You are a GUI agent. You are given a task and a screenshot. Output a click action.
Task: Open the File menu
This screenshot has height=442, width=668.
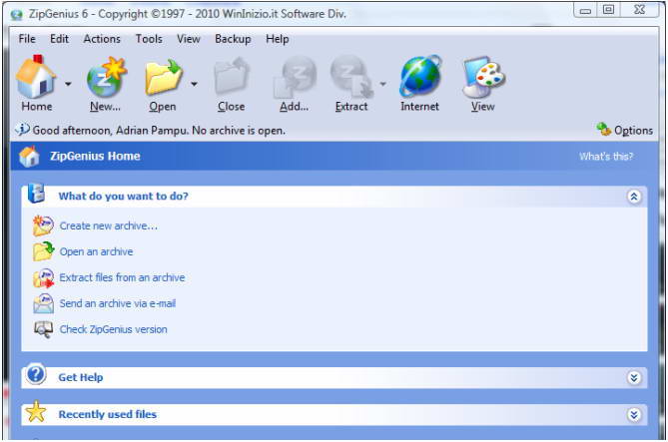pos(27,39)
